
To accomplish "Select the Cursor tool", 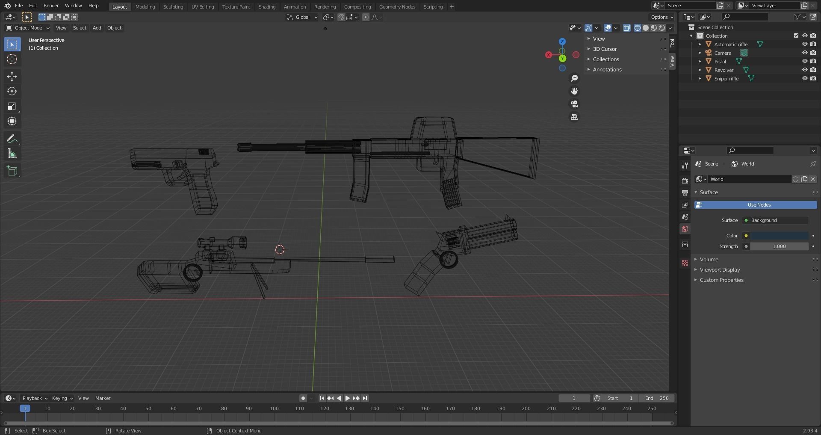I will coord(12,59).
